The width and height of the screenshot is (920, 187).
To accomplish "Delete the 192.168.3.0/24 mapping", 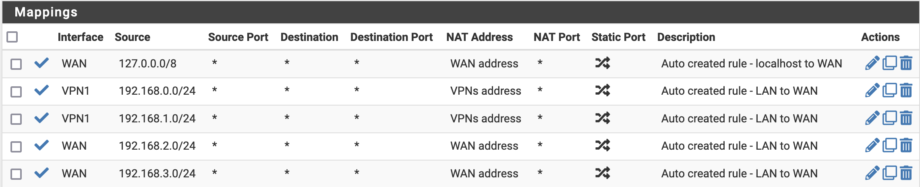I will (906, 173).
